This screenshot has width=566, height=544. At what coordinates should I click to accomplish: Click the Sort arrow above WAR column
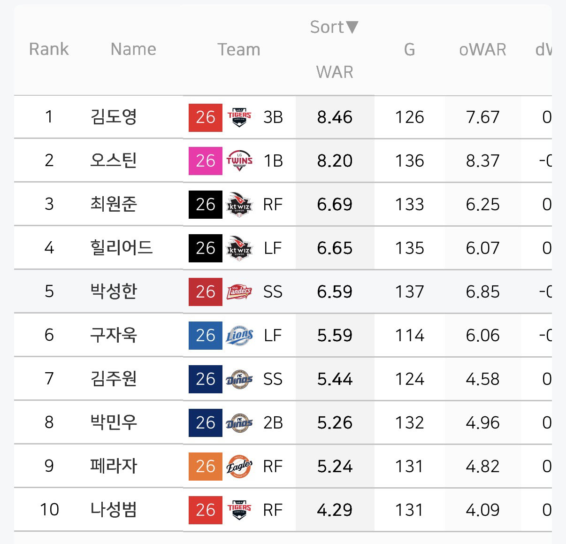pos(352,27)
